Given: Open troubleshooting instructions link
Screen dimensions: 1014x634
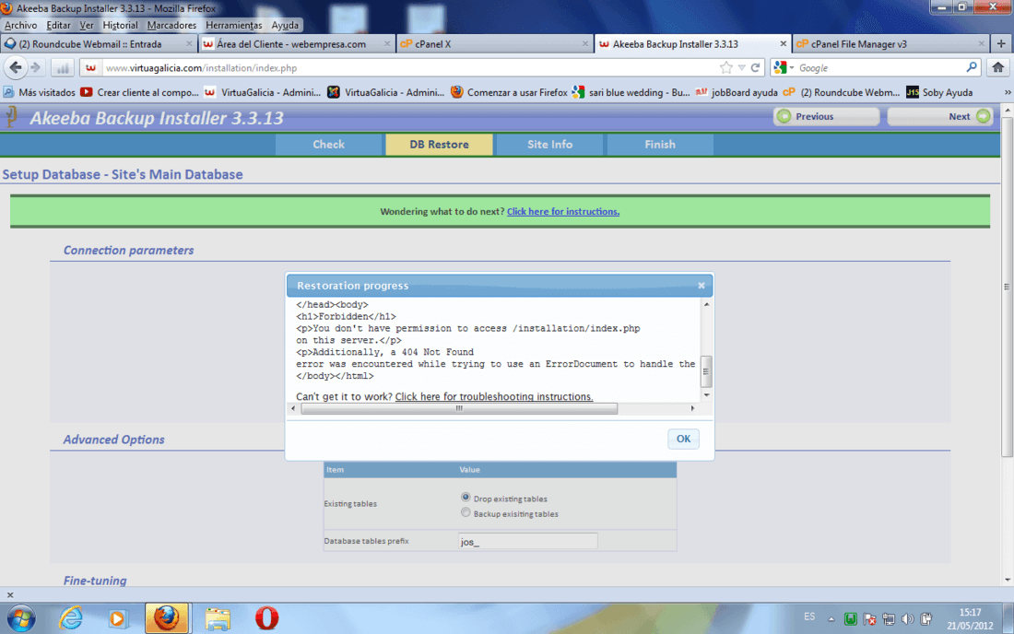Looking at the screenshot, I should [494, 396].
